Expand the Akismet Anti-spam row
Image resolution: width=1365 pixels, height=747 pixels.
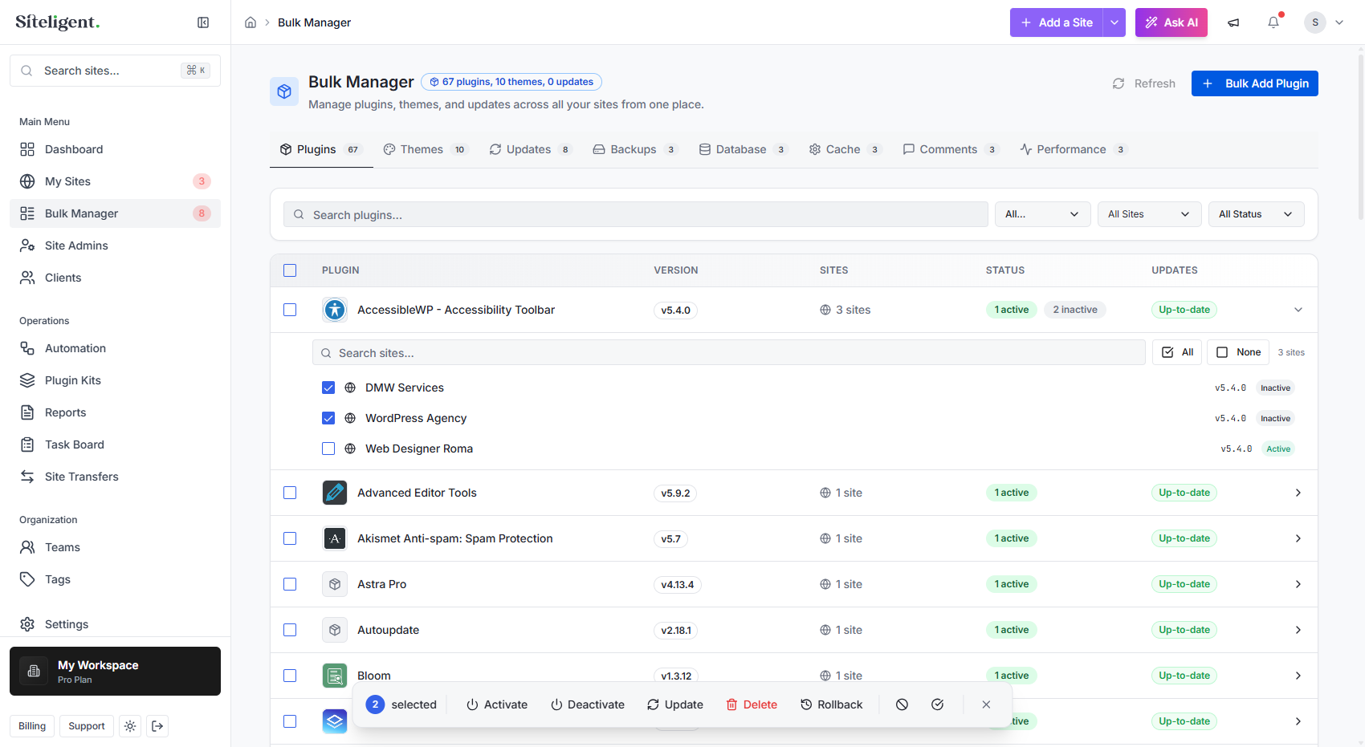[1298, 538]
